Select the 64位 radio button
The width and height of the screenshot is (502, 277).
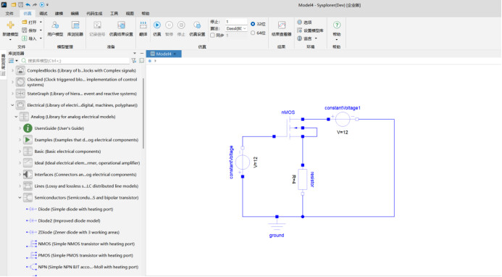pos(253,33)
